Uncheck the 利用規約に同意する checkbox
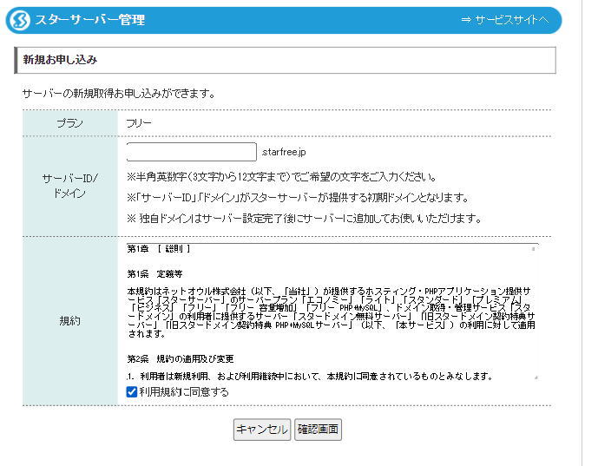The image size is (598, 466). 132,392
